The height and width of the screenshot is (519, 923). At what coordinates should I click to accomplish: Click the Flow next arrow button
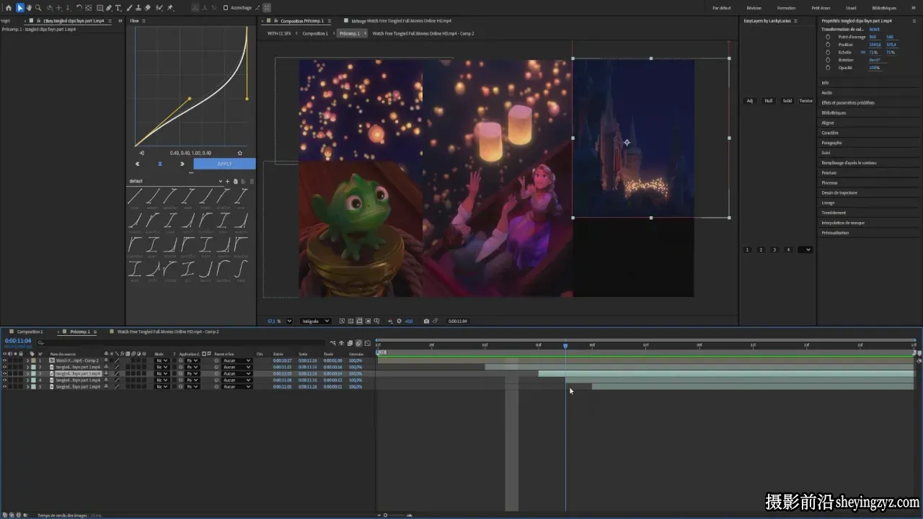[x=182, y=164]
